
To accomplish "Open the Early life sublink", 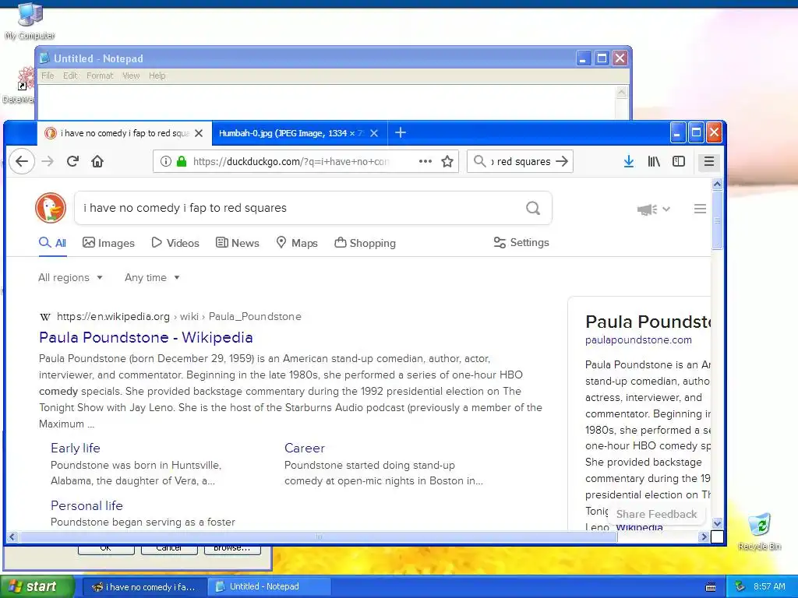I will point(76,448).
